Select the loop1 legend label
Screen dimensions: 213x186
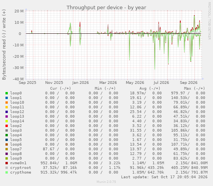pos(16,98)
